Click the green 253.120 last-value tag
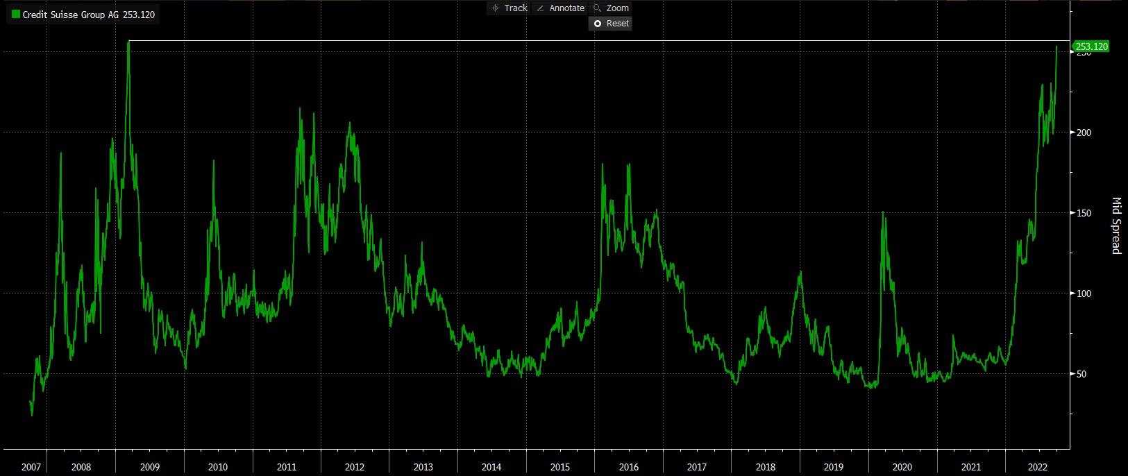1128x476 pixels. [1091, 46]
